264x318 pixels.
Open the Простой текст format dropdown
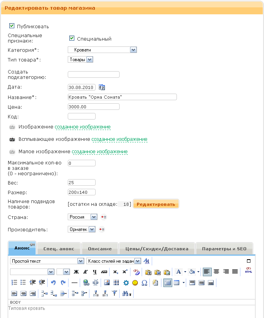47,261
